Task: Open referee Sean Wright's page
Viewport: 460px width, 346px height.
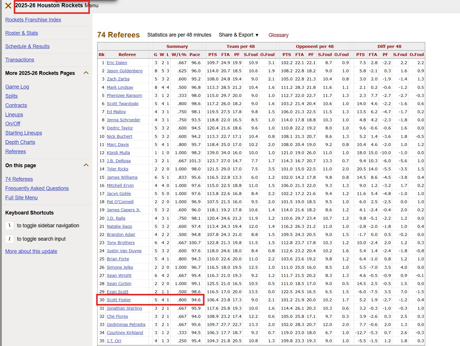Action: 119,275
